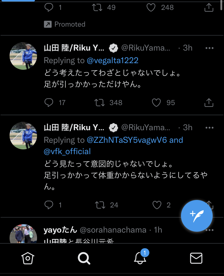224x276 pixels.
Task: Open Messages envelope icon
Action: (x=196, y=258)
